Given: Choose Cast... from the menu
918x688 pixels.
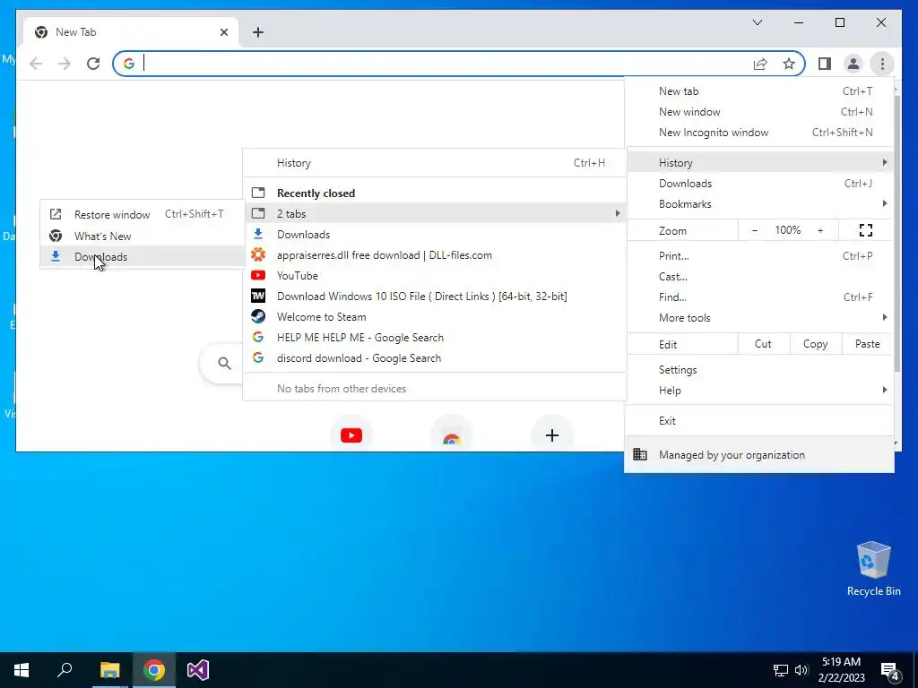Looking at the screenshot, I should coord(759,276).
